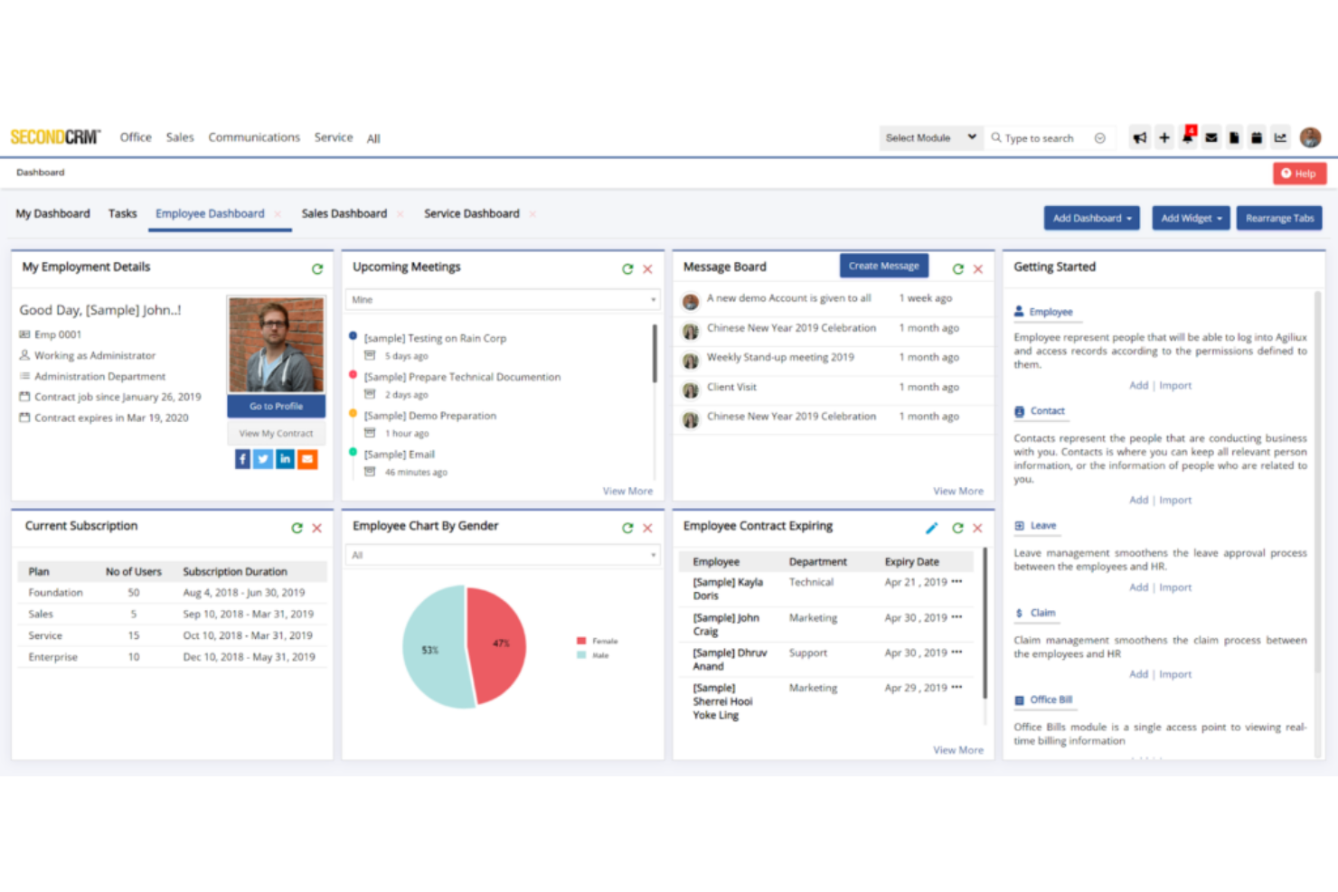
Task: Close the Upcoming Meetings widget
Action: [x=647, y=268]
